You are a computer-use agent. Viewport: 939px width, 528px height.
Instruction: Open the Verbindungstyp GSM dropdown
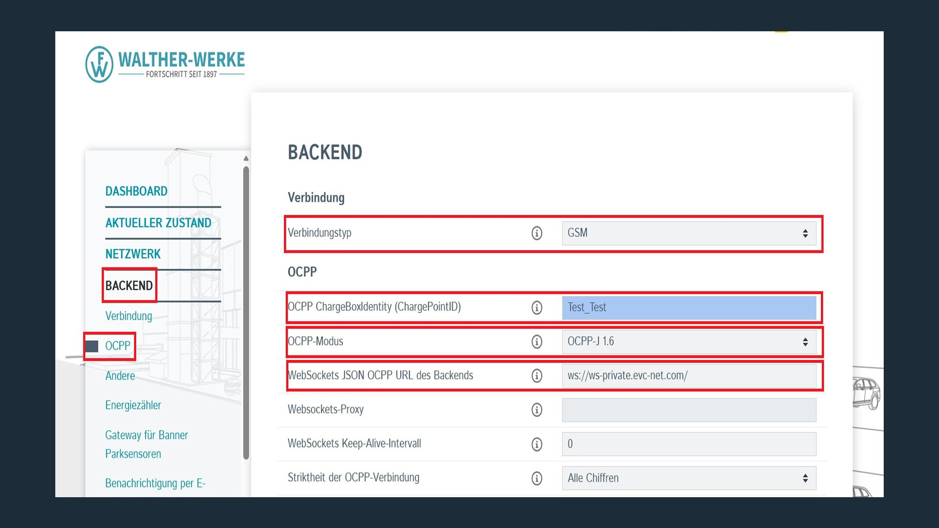[689, 233]
